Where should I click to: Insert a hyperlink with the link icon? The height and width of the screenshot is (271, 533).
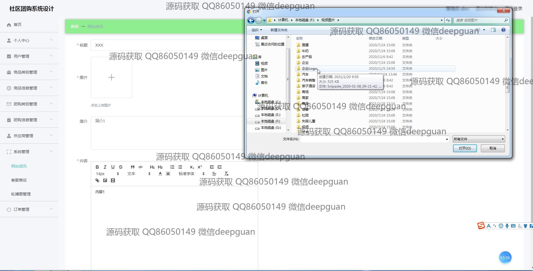(x=97, y=180)
